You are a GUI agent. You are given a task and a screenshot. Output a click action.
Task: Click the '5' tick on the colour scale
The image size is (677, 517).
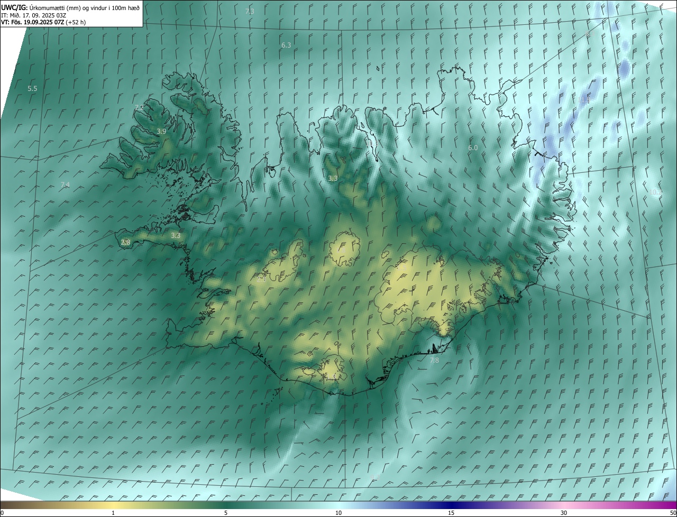pos(226,513)
